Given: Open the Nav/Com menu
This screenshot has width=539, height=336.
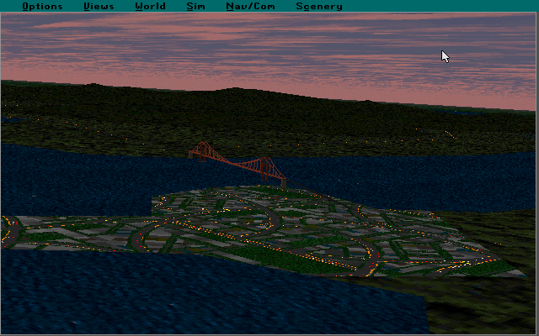Looking at the screenshot, I should 251,6.
